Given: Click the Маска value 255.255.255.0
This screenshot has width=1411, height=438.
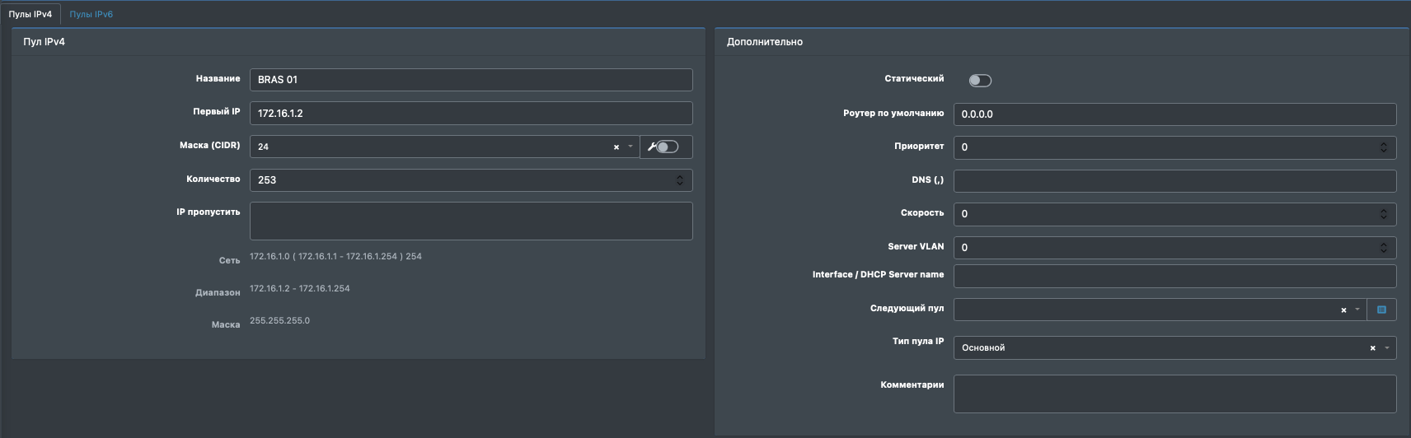Looking at the screenshot, I should pyautogui.click(x=280, y=320).
